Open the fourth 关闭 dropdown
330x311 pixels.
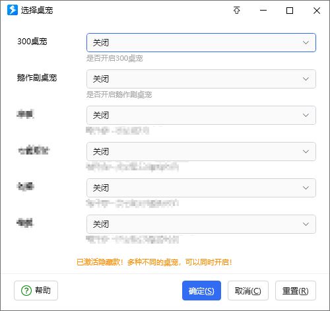click(201, 151)
